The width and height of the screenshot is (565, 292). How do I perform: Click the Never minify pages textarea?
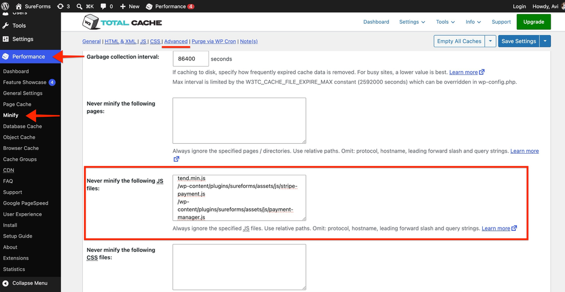[x=239, y=121]
